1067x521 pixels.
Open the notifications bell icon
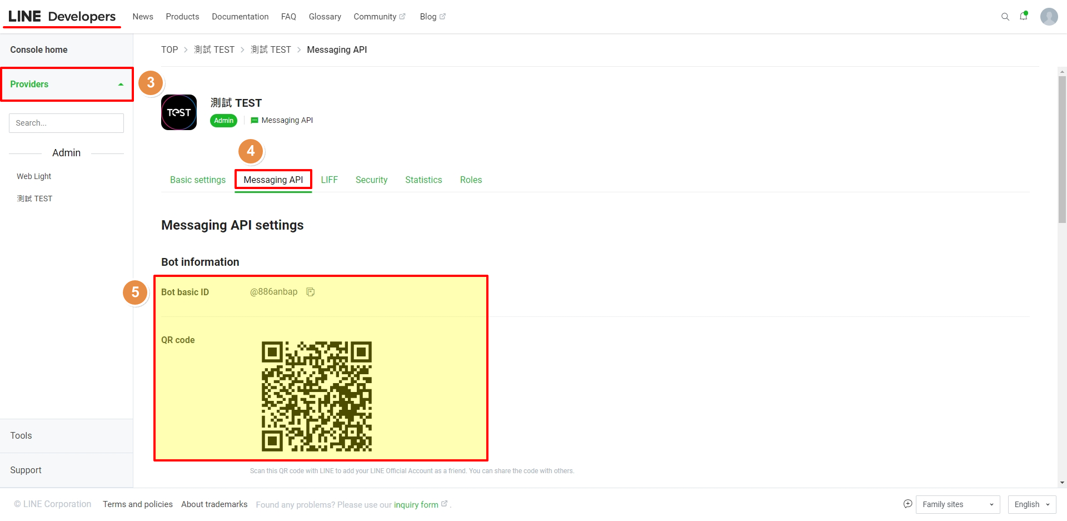coord(1023,16)
